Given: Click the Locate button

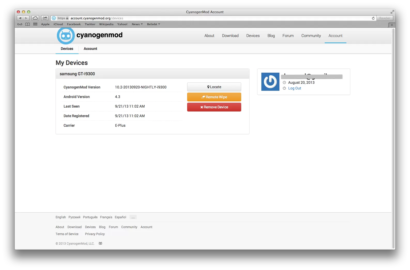Looking at the screenshot, I should [x=214, y=87].
